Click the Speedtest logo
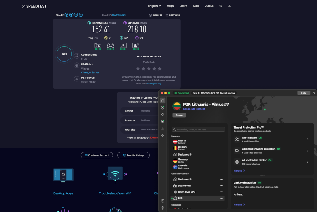Image resolution: width=317 pixels, height=212 pixels. click(34, 6)
